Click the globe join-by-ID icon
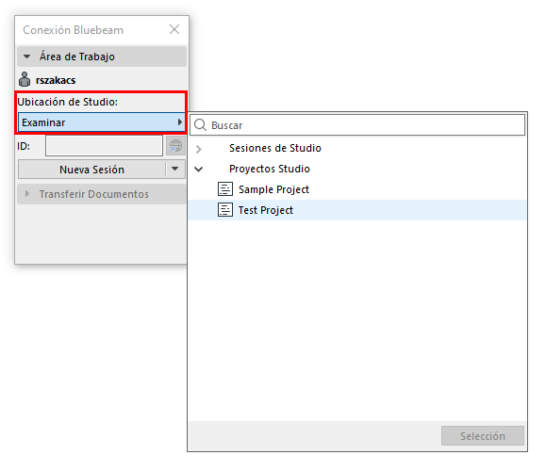Screen dimensions: 546x471 point(175,146)
